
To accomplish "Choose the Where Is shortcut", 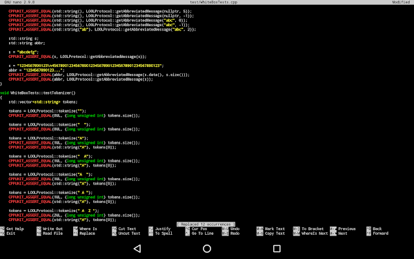I will 86,229.
